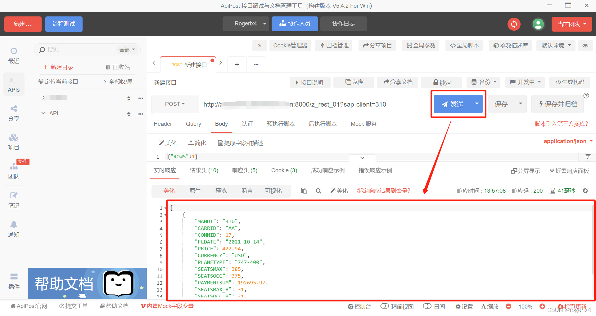Open the 插件 plugins sidebar section
596x316 pixels.
point(14,281)
